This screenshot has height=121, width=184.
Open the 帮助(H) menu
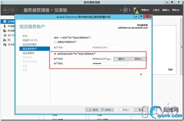pyautogui.click(x=176, y=10)
